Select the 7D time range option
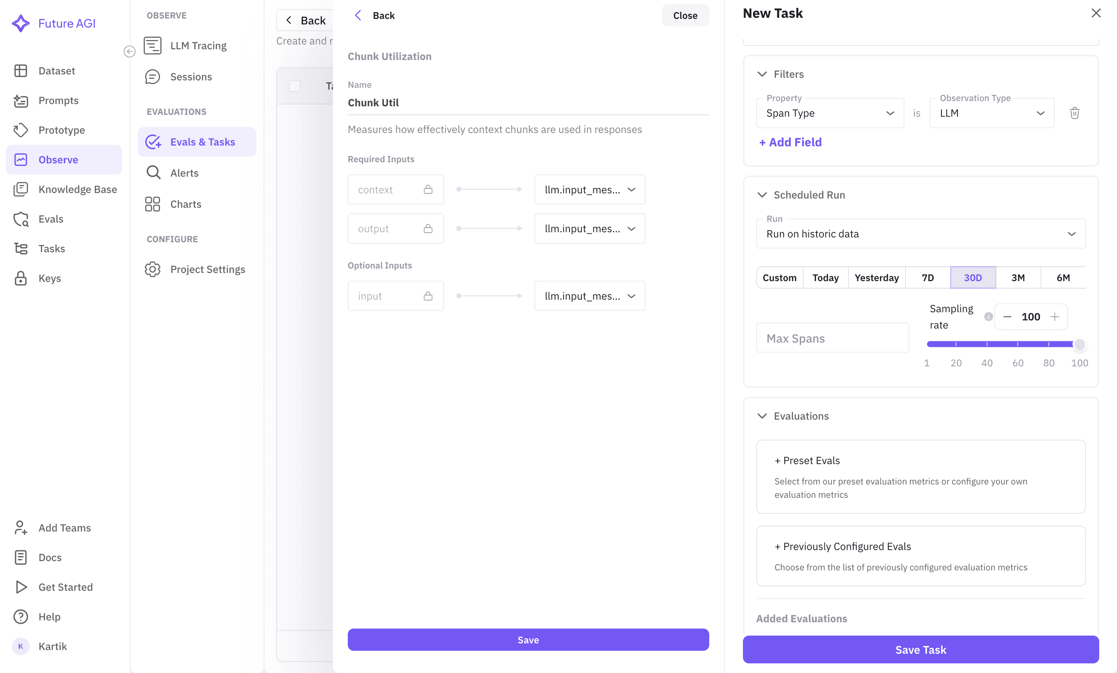 coord(927,277)
